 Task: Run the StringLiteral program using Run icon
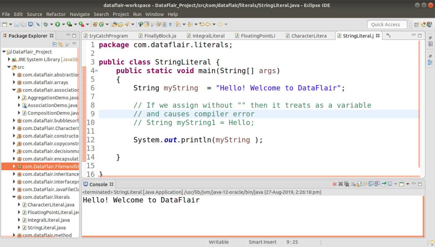click(x=58, y=24)
